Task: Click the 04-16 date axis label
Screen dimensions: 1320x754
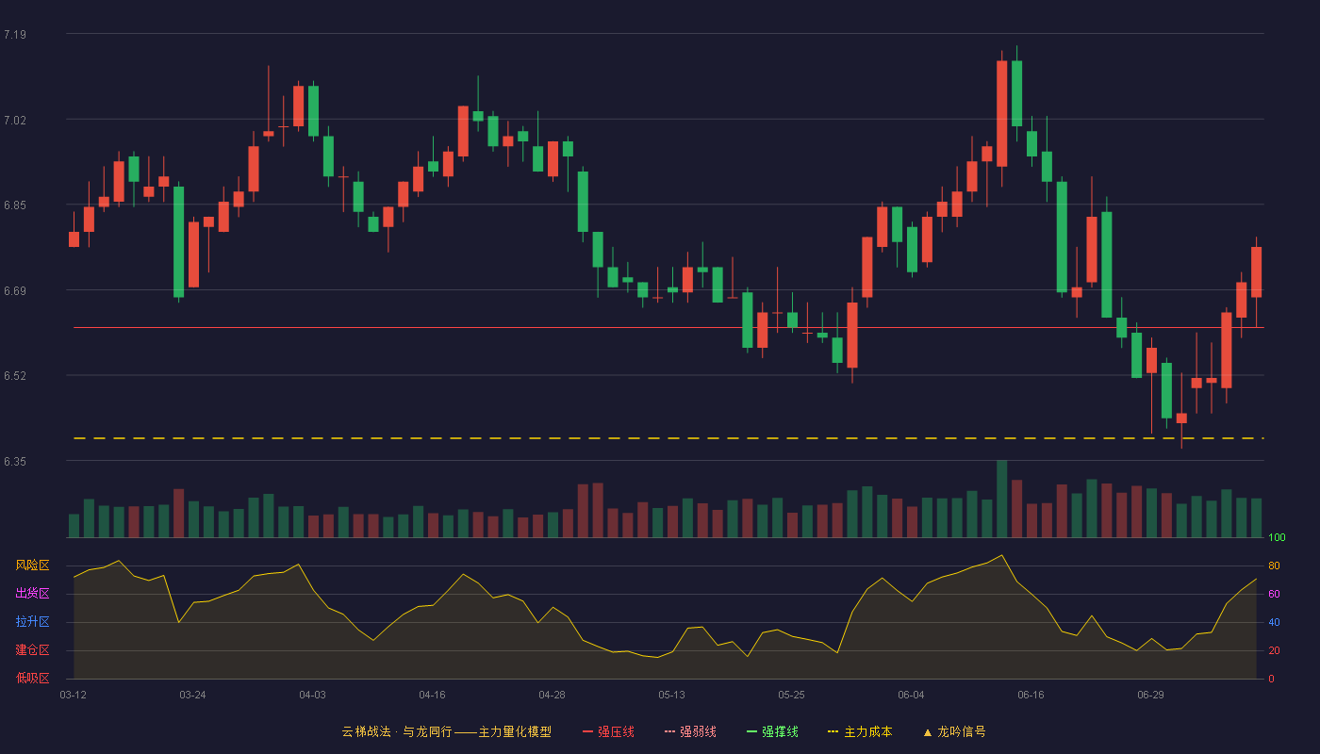Action: pos(432,695)
